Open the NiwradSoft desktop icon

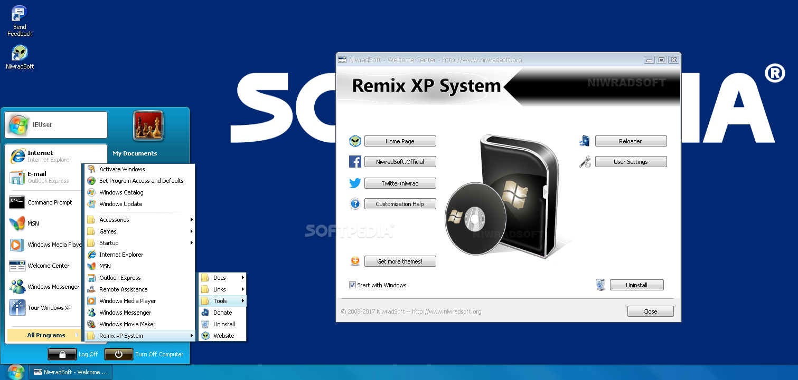(x=20, y=57)
